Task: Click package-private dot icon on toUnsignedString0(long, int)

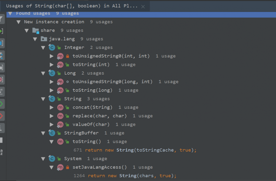Action: point(67,82)
